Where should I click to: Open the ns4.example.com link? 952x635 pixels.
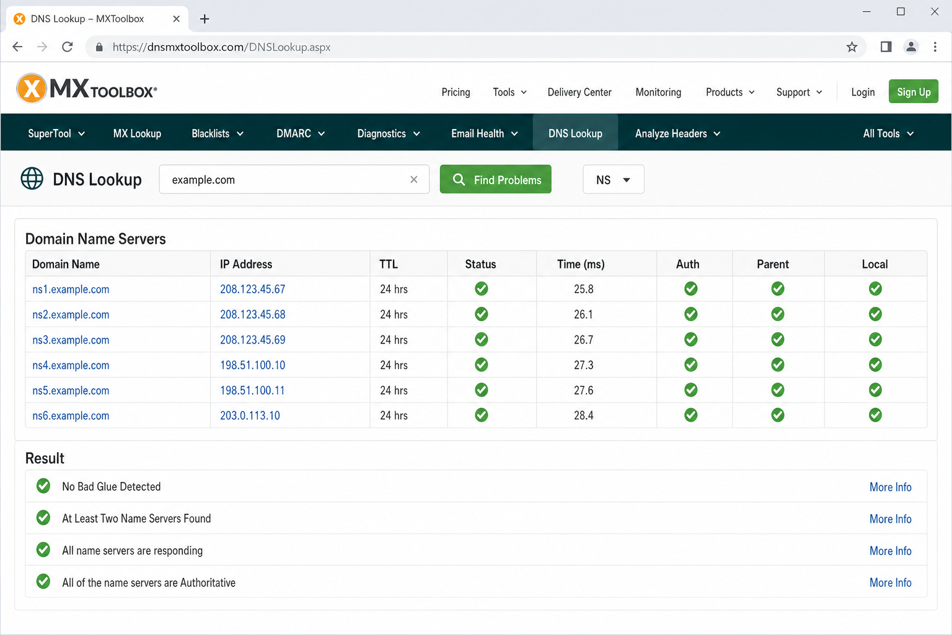(71, 365)
